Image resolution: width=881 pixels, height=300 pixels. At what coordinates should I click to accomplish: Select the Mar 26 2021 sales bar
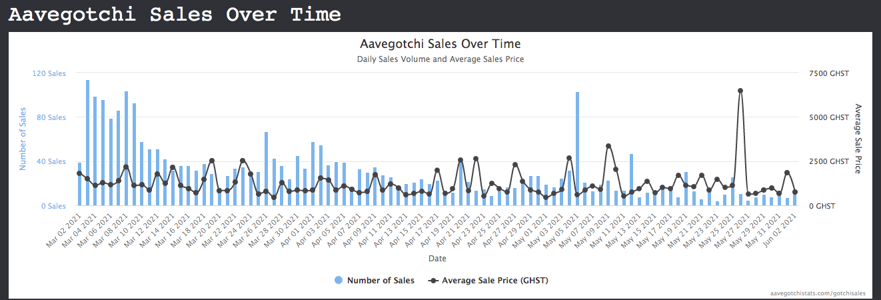[267, 169]
